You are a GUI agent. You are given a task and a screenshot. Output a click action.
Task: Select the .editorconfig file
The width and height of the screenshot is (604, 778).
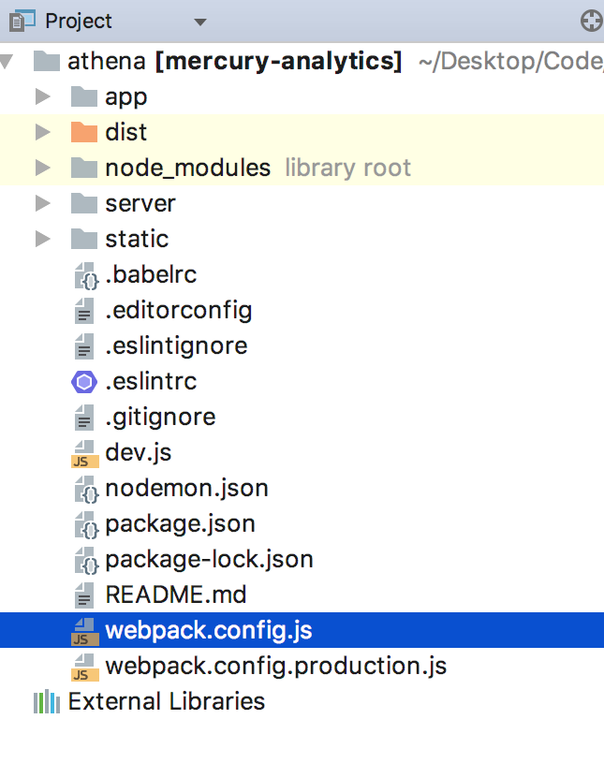[x=179, y=311]
